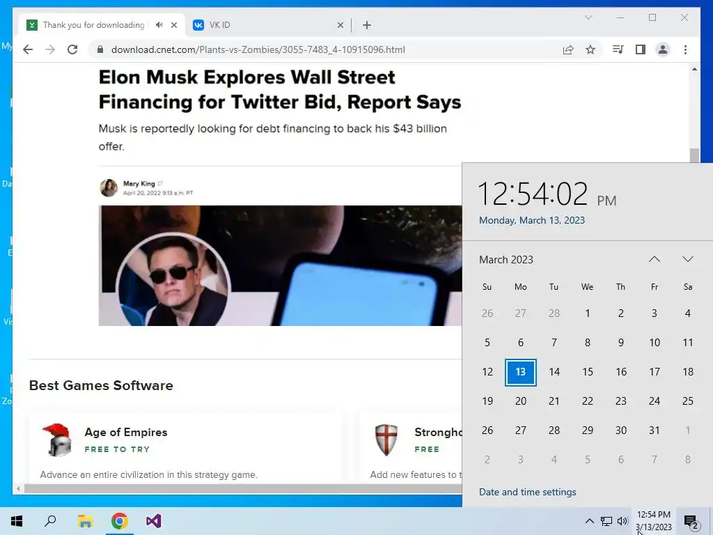Screen dimensions: 713x535
Task: Click Mary King's author avatar
Action: coord(109,187)
